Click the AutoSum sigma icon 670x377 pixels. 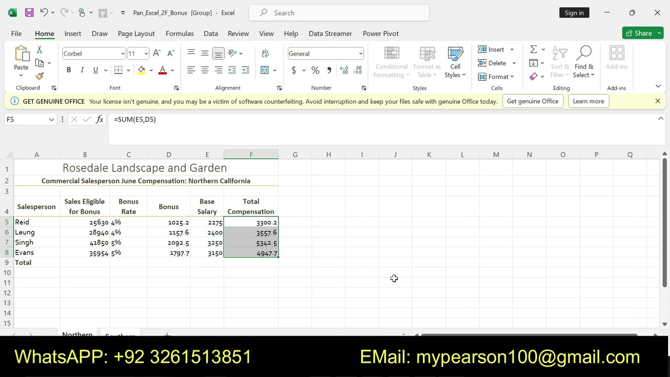(x=533, y=49)
